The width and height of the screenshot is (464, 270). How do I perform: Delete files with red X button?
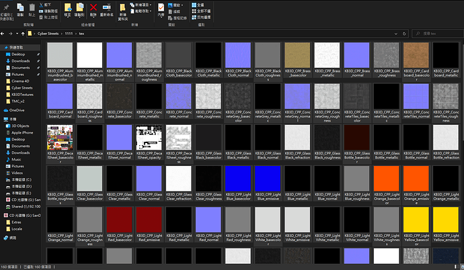coord(93,7)
